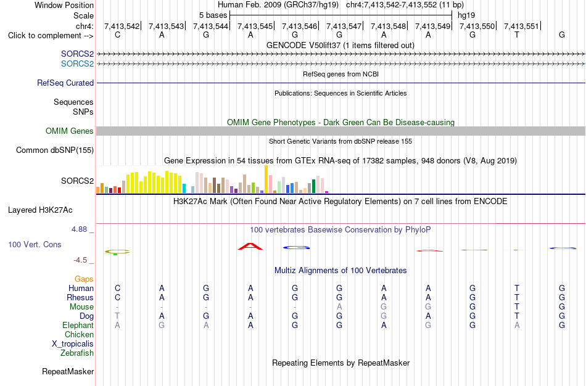
Task: Click the Rhesus species label
Action: point(80,297)
